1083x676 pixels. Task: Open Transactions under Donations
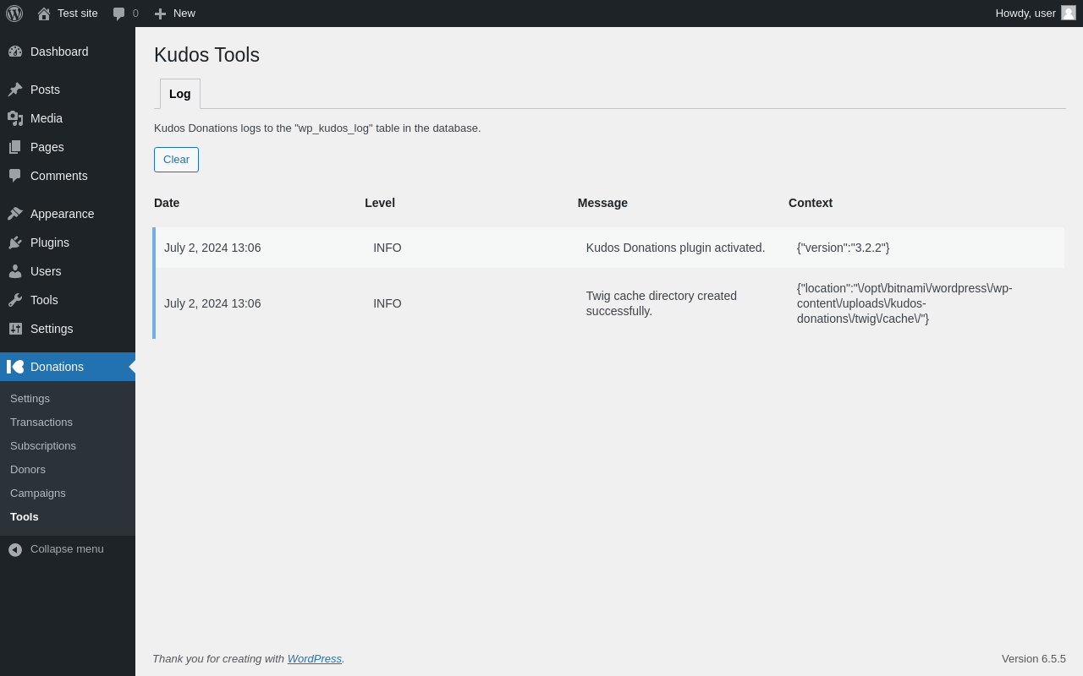[x=41, y=422]
